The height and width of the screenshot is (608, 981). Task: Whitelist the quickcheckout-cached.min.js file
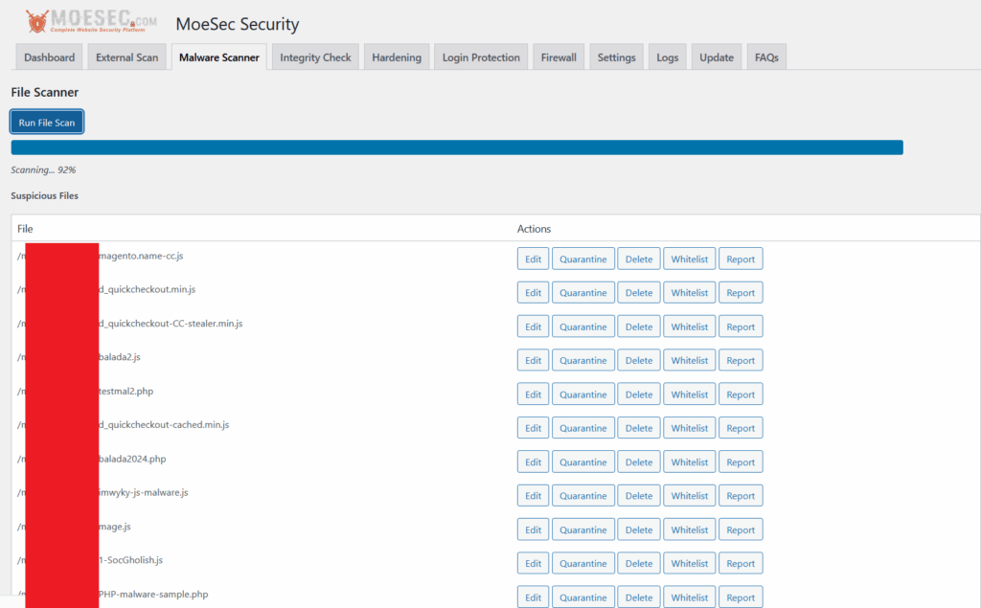(x=689, y=427)
